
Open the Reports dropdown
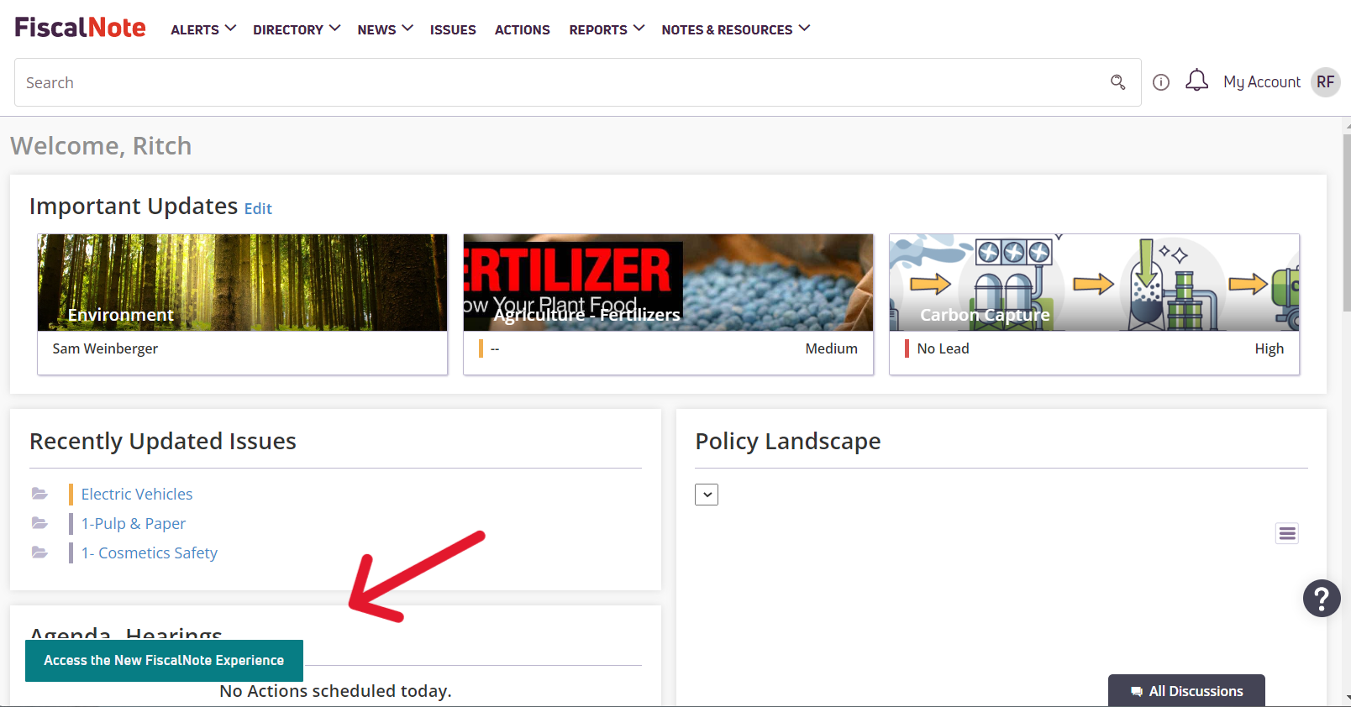coord(607,29)
